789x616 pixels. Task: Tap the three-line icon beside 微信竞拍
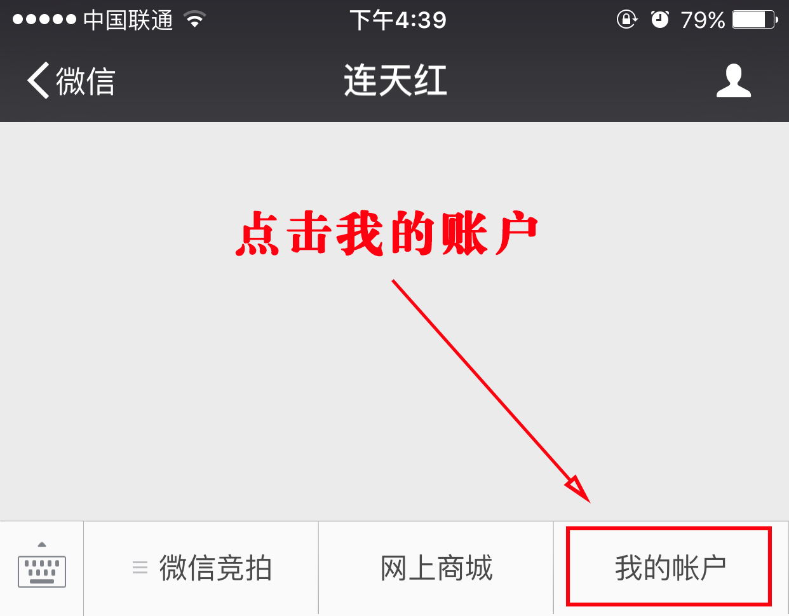(140, 568)
